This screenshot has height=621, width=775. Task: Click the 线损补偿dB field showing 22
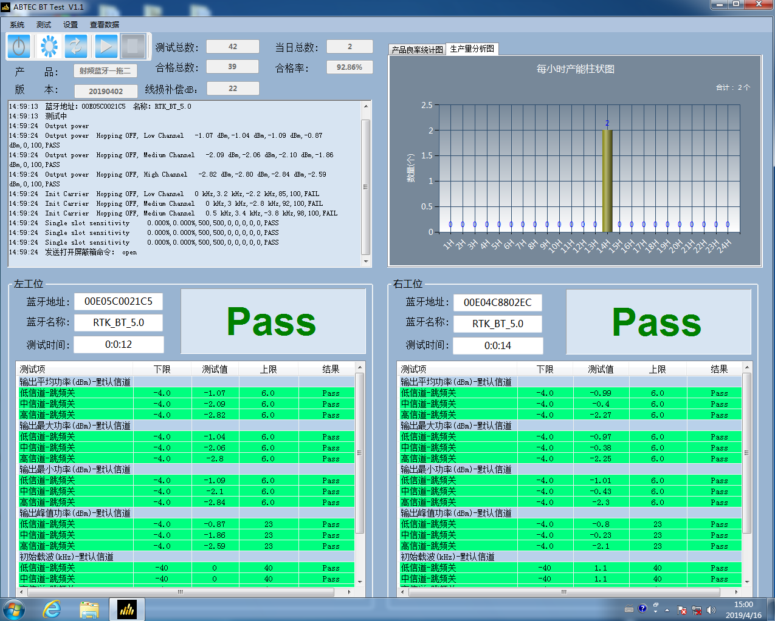233,89
